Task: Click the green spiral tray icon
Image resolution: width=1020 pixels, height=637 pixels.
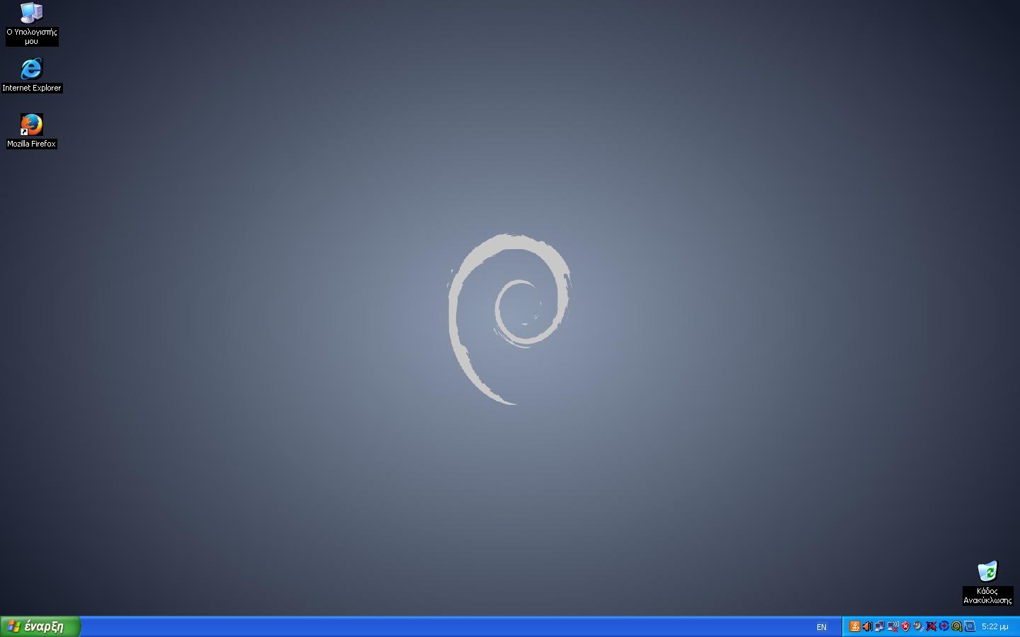Action: point(956,626)
